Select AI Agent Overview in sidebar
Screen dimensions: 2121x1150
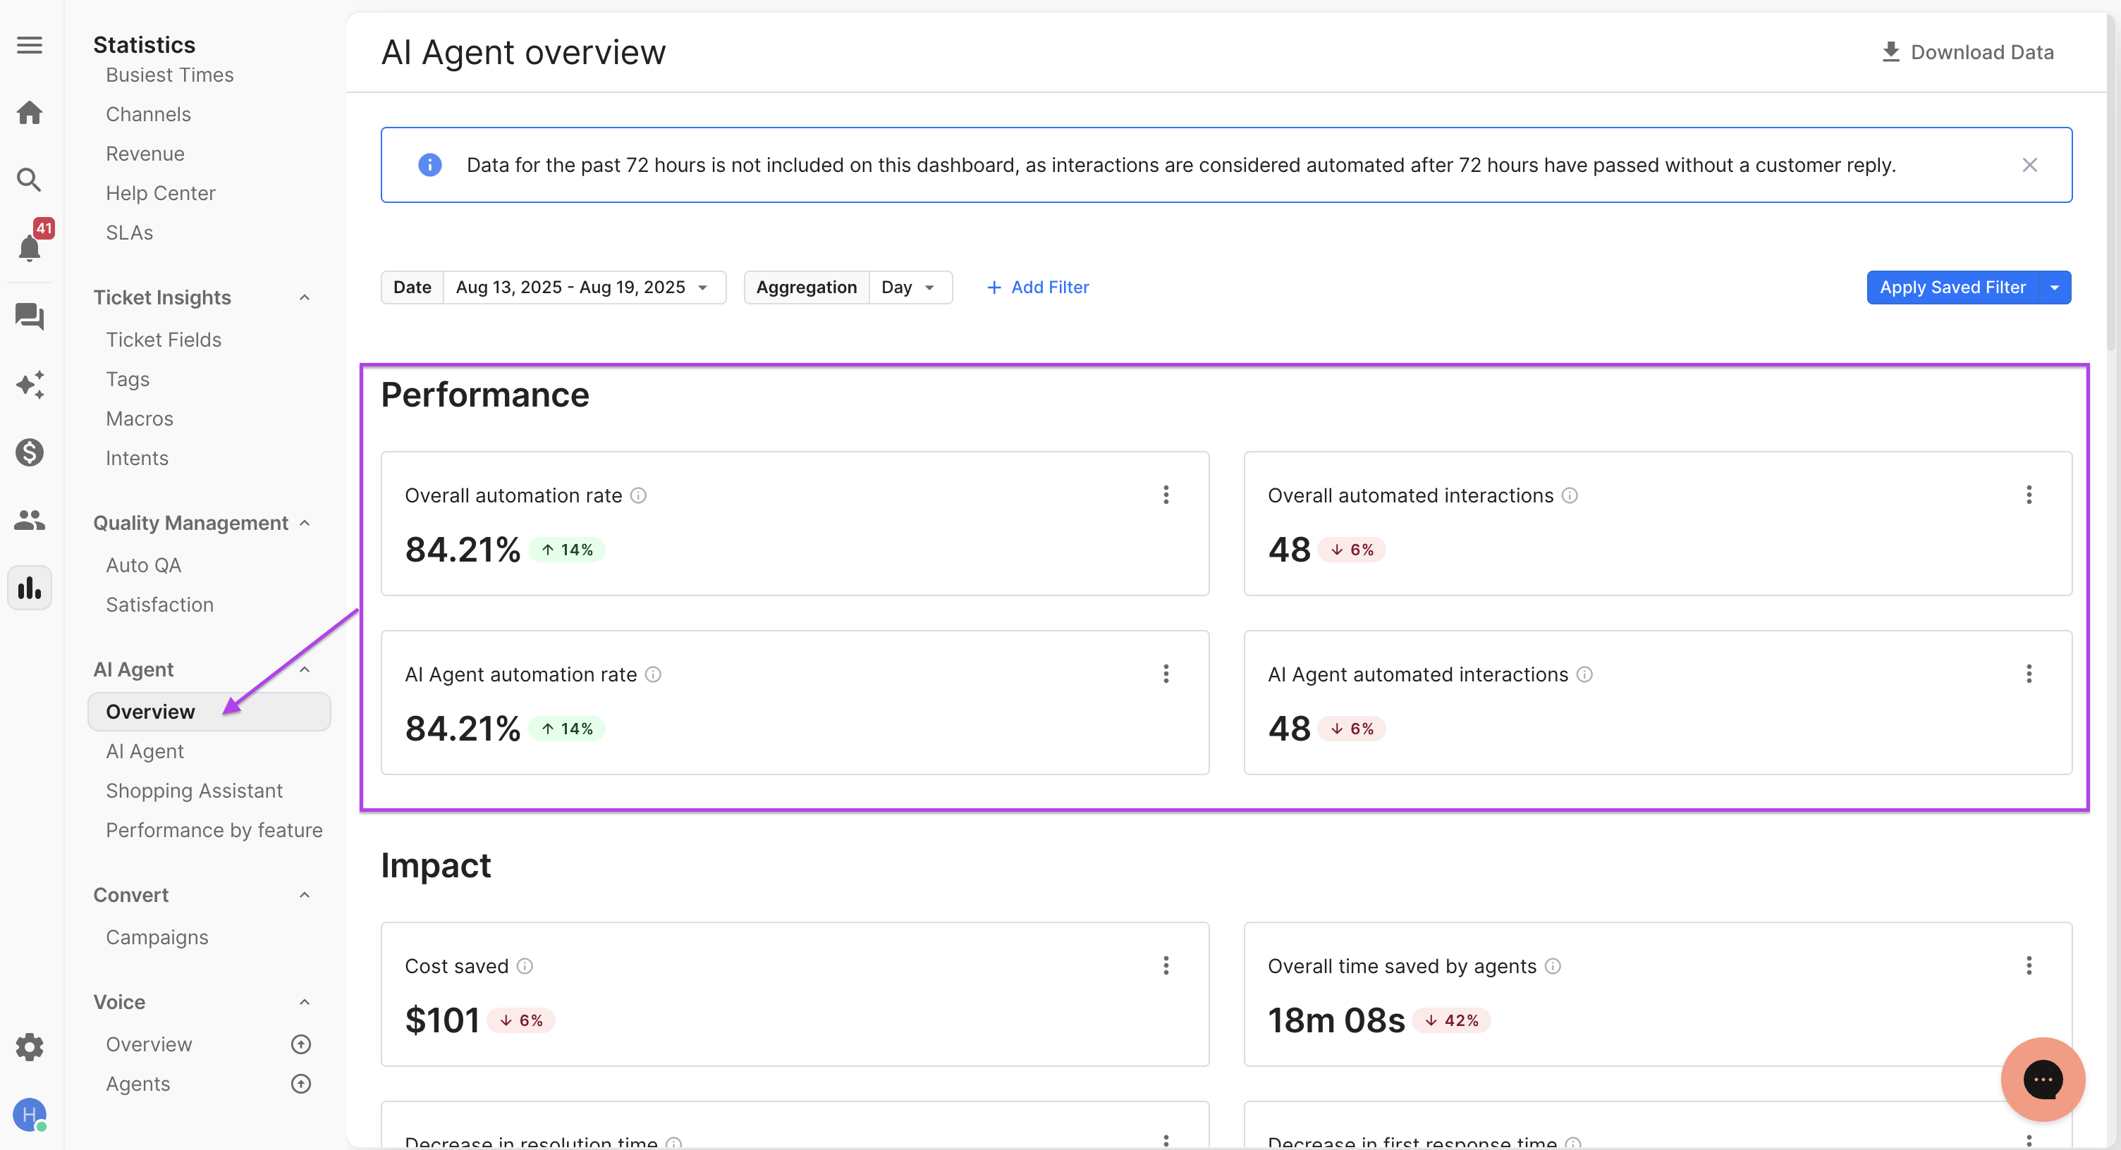point(209,712)
